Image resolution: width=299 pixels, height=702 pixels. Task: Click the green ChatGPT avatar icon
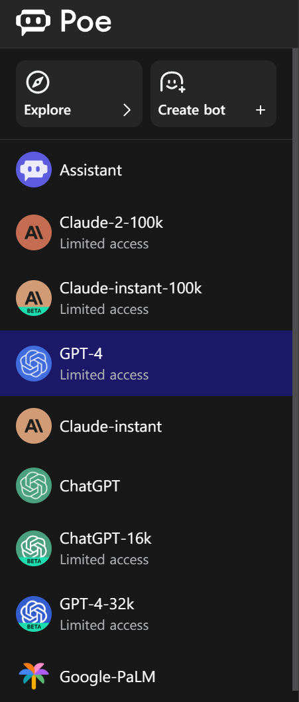click(34, 485)
